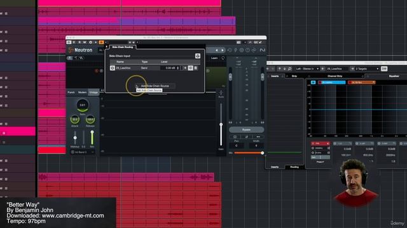Click the Ratio knob in Neutron
407x228 pixels.
click(83, 105)
